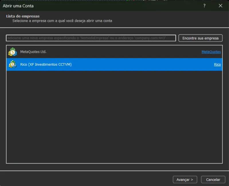Open the Rico website link
The width and height of the screenshot is (229, 186).
coord(217,65)
